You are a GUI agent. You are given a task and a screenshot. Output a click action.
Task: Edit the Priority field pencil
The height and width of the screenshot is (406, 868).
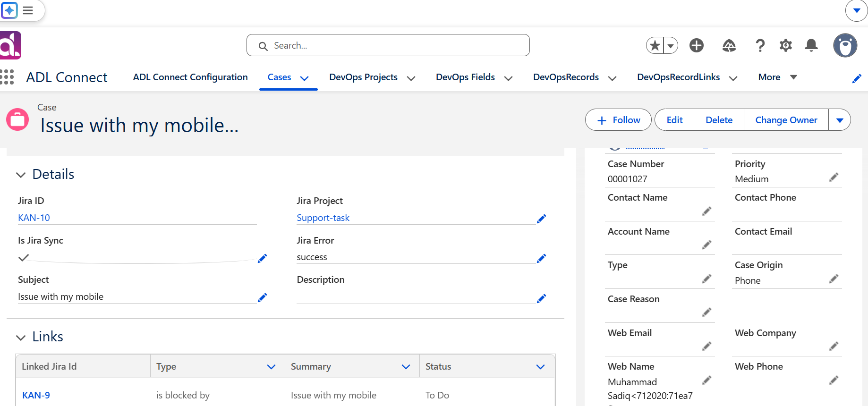(834, 177)
